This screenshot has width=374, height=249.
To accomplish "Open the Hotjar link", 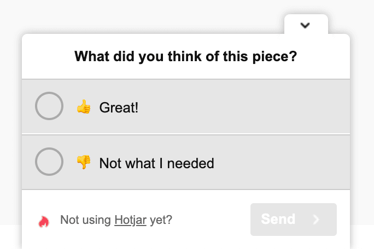I will coord(130,220).
